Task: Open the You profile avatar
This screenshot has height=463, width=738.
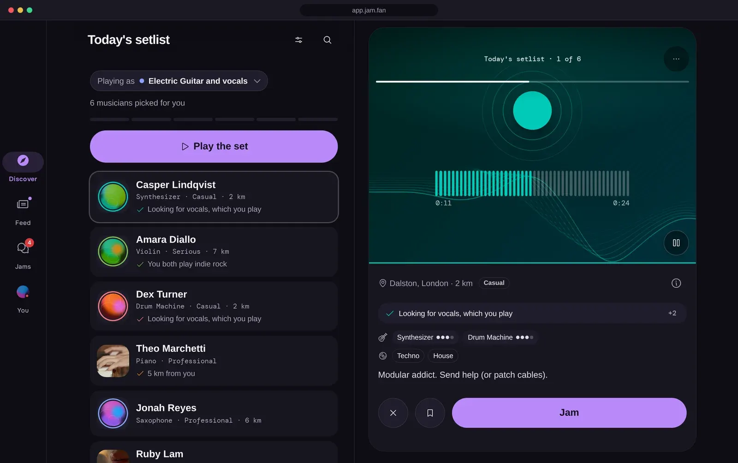Action: click(x=23, y=299)
